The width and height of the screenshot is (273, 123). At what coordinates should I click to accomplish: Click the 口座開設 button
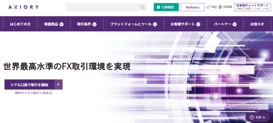pyautogui.click(x=166, y=7)
